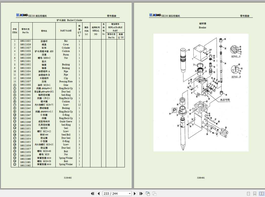This screenshot has width=265, height=197.
Task: Click the XCMG logo on left page
Action: [x=22, y=15]
